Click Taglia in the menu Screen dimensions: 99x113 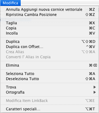(x=49, y=23)
